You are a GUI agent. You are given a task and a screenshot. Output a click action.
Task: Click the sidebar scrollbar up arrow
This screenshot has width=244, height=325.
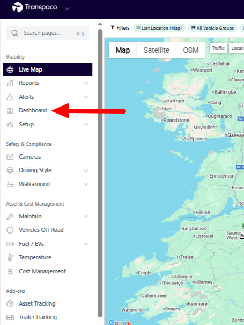pos(100,24)
